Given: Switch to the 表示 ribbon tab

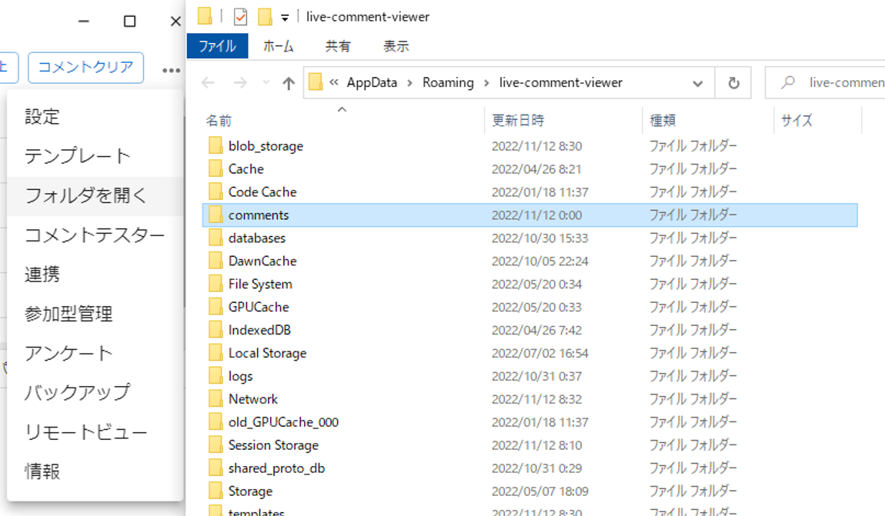Looking at the screenshot, I should pyautogui.click(x=396, y=46).
